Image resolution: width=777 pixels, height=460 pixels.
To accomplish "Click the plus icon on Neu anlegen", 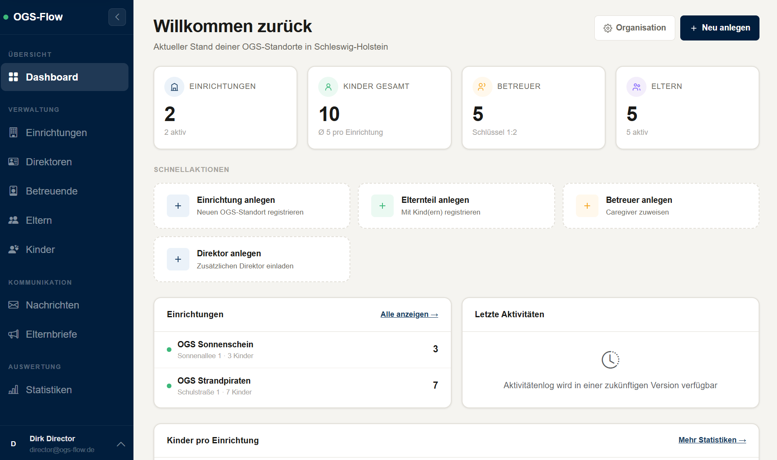I will click(694, 28).
